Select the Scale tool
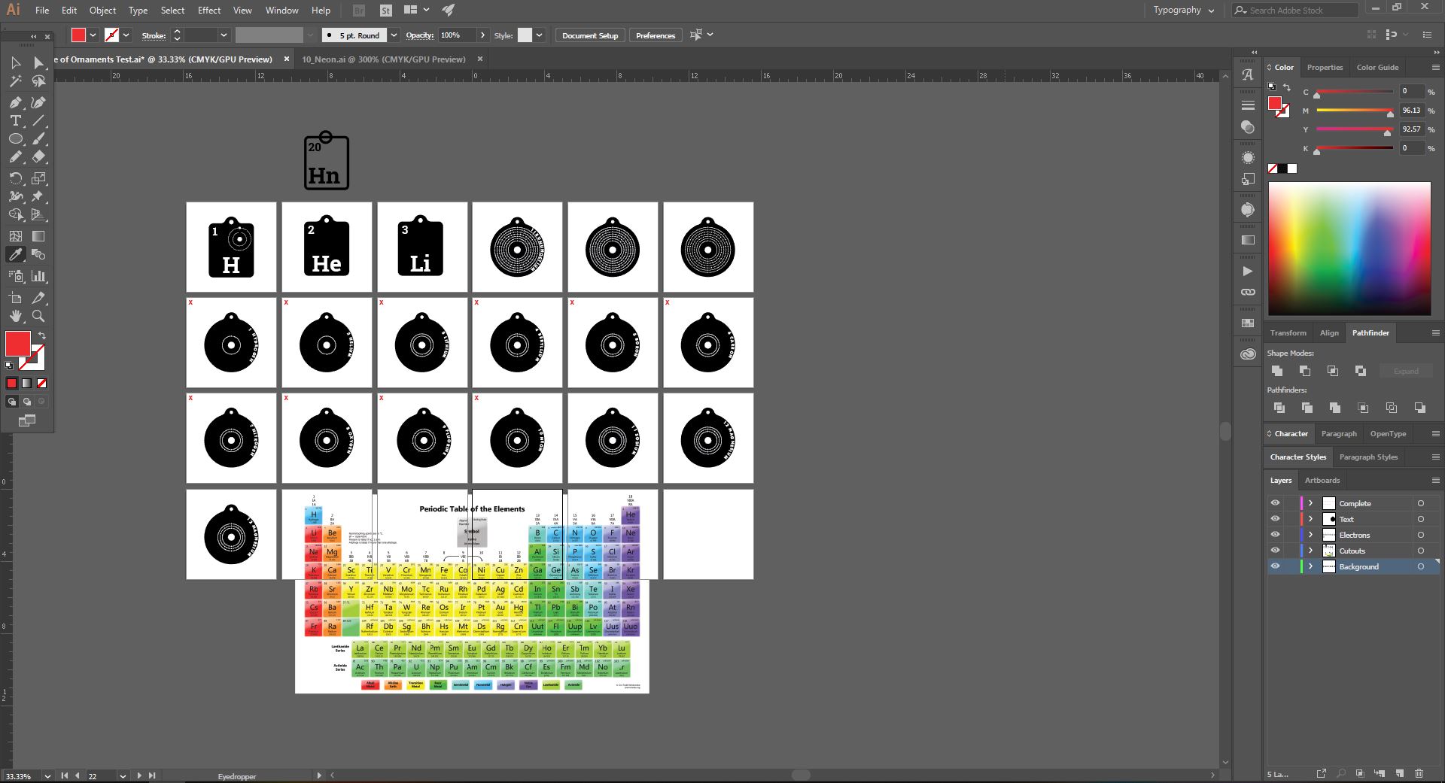The width and height of the screenshot is (1445, 783). tap(38, 178)
